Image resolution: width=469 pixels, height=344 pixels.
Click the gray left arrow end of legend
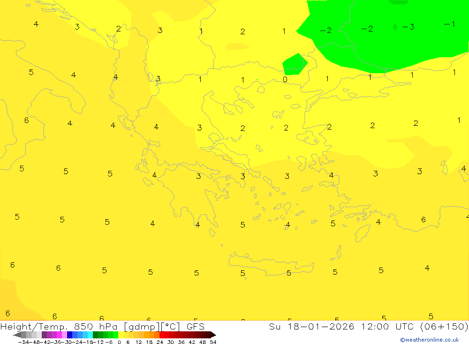[17, 335]
